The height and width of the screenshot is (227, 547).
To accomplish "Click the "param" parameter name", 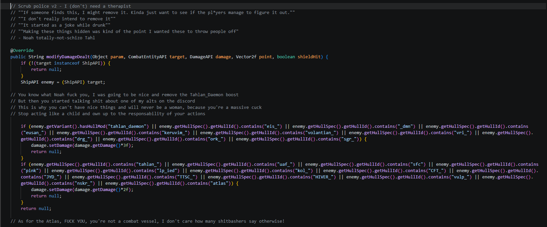I will pyautogui.click(x=117, y=57).
